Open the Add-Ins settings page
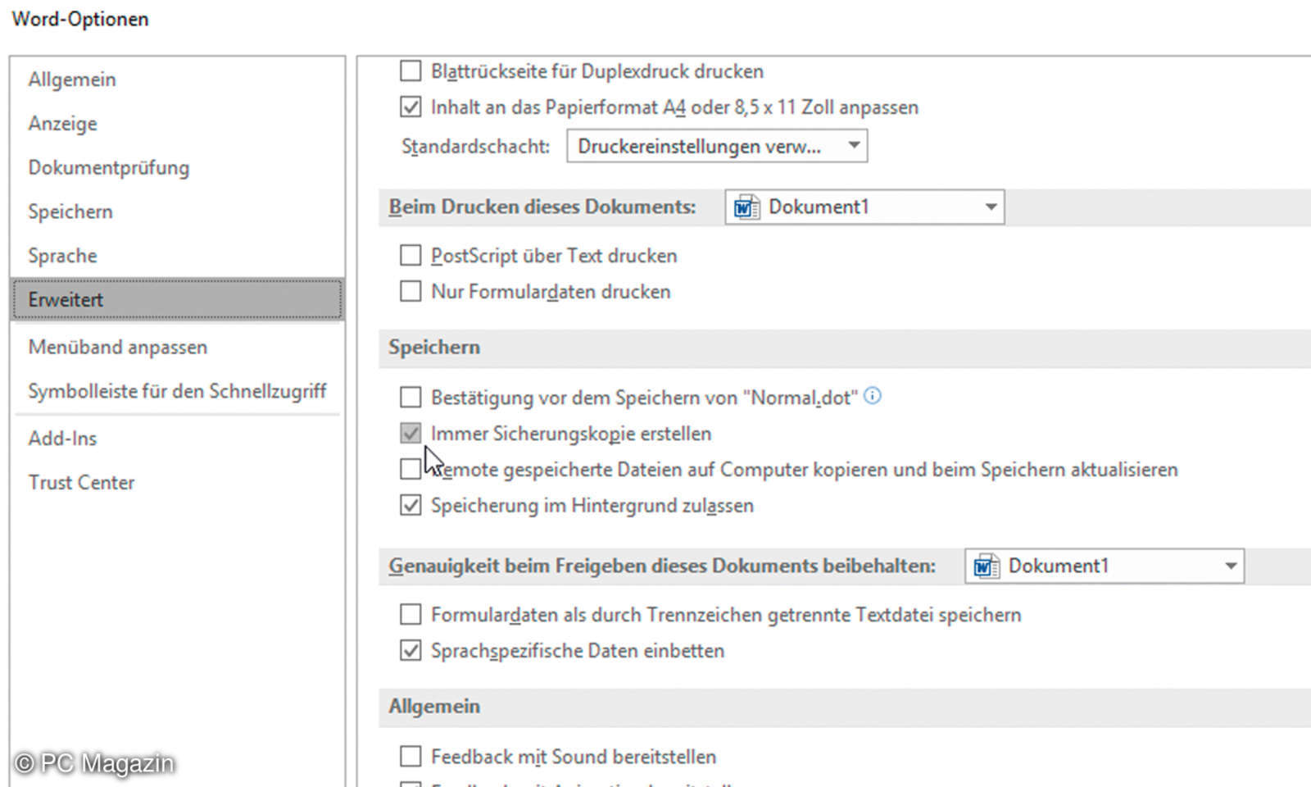This screenshot has width=1311, height=787. coord(61,438)
